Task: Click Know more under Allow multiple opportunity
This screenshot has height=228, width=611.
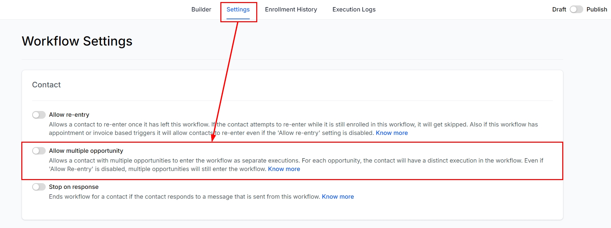Action: tap(284, 169)
